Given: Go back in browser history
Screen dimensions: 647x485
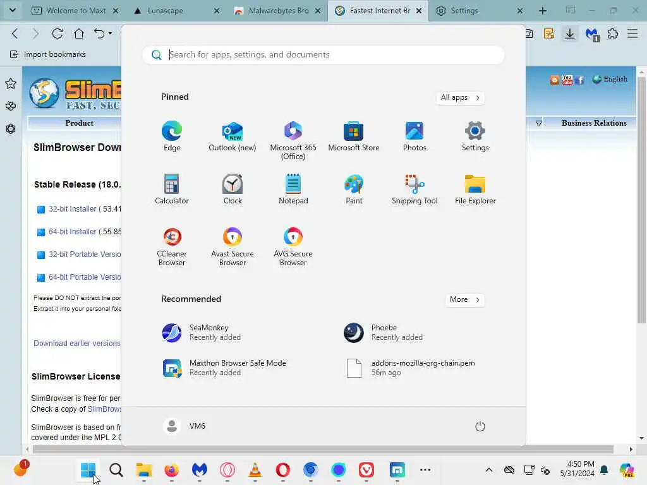Looking at the screenshot, I should pos(15,33).
